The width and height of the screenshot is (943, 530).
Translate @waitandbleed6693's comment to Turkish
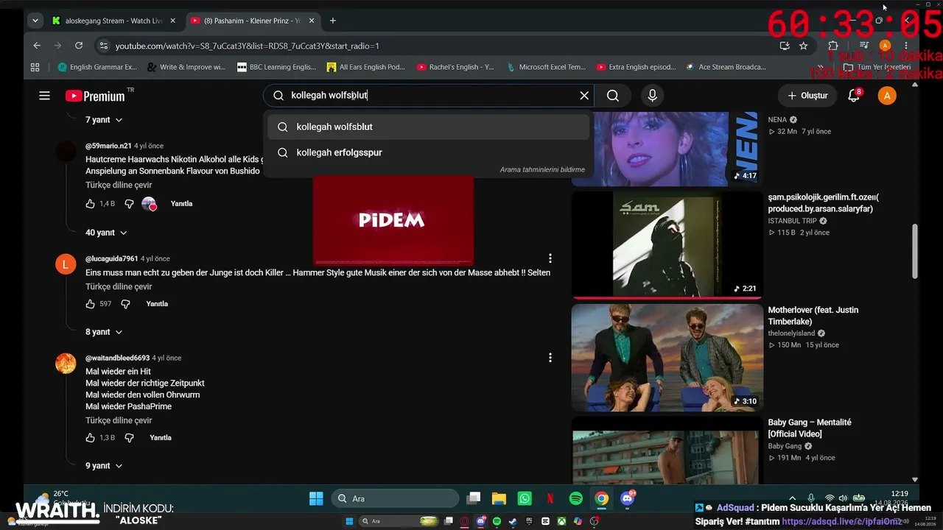tap(119, 421)
